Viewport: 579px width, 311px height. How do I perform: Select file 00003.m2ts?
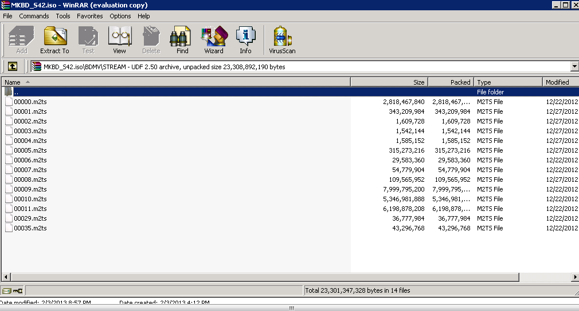(30, 131)
